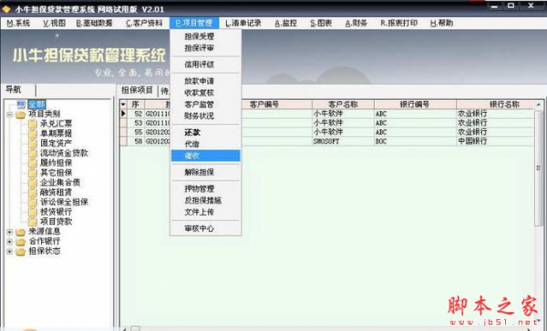This screenshot has height=331, width=547.
Task: Click the highlighted 催收 menu entry
Action: (206, 155)
